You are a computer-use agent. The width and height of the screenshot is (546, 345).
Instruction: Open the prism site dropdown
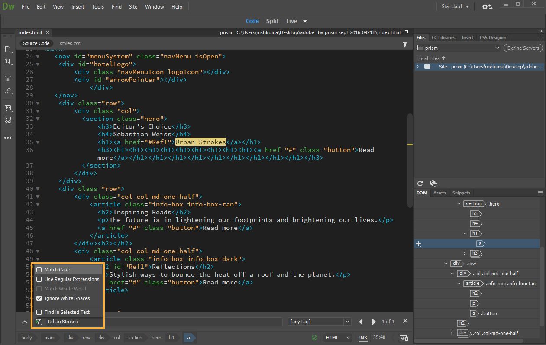click(459, 48)
